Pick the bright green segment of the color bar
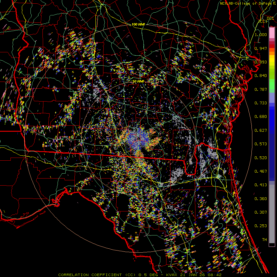The width and height of the screenshot is (277, 277). pyautogui.click(x=272, y=84)
